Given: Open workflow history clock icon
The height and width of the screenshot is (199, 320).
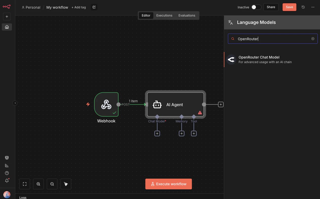Looking at the screenshot, I should [x=303, y=7].
